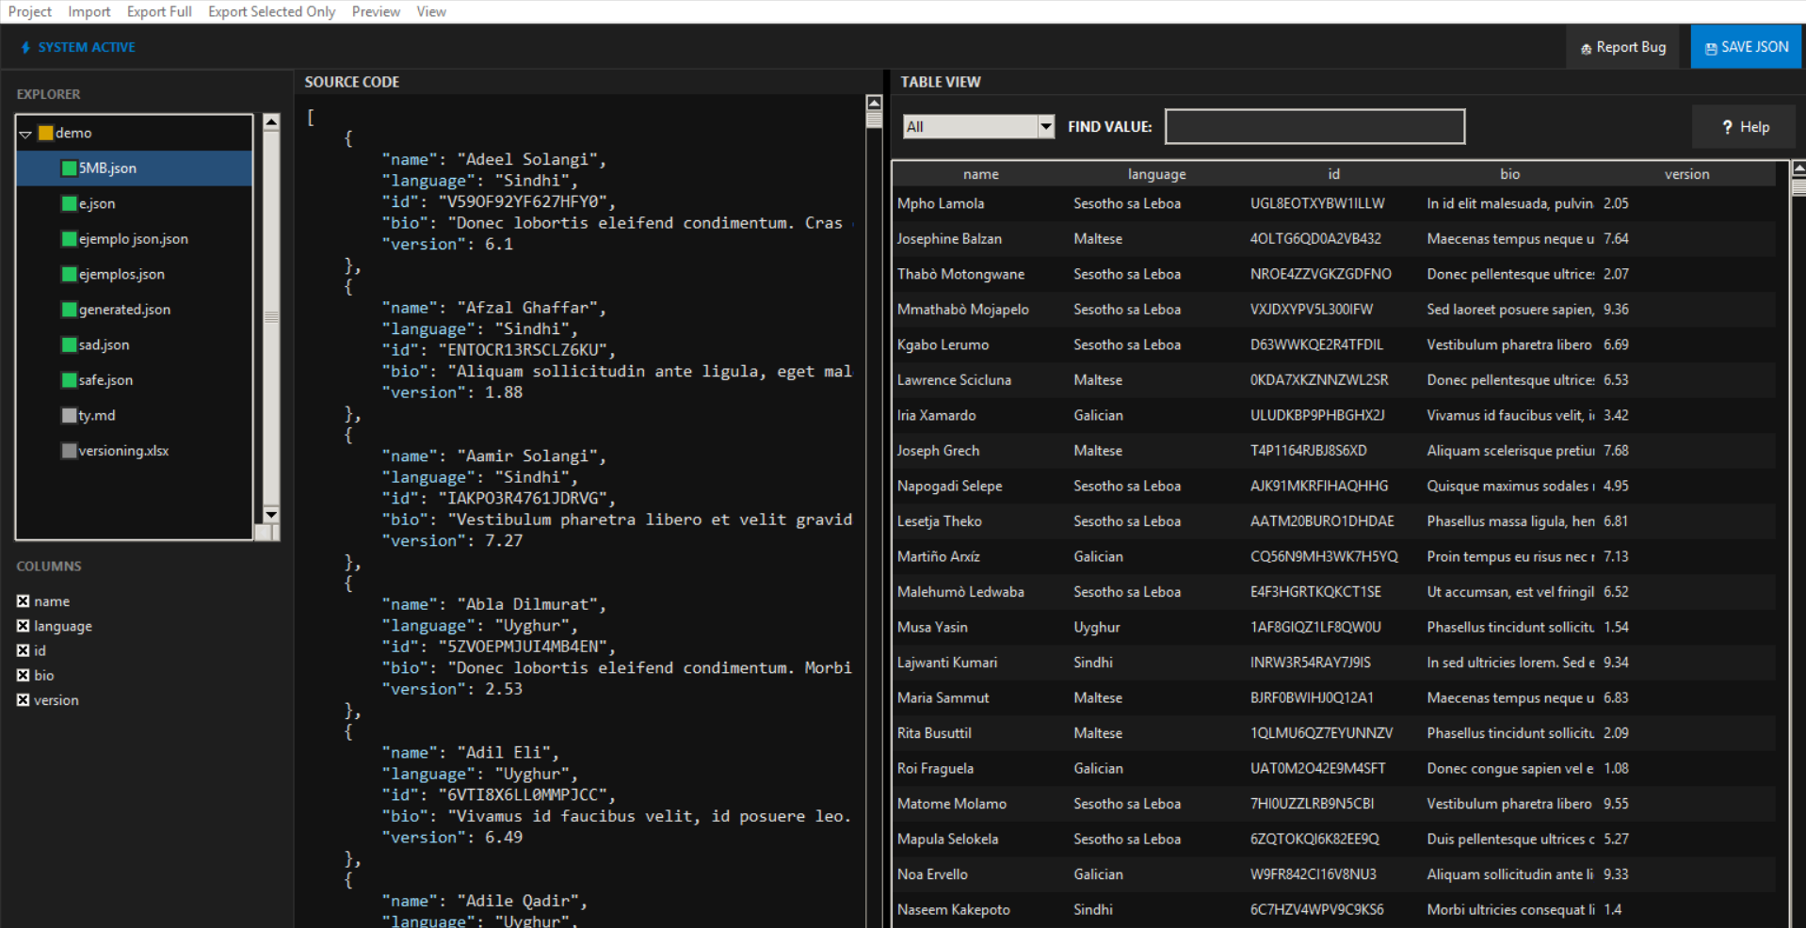
Task: Click the green file icon beside safe.json
Action: 70,380
